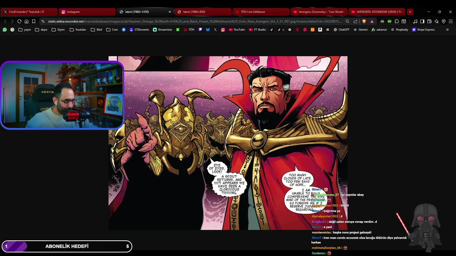Switch to AVENGERS: DOOMSDAY (2026) tab
Viewport: 456px width, 256px height.
coord(377,12)
